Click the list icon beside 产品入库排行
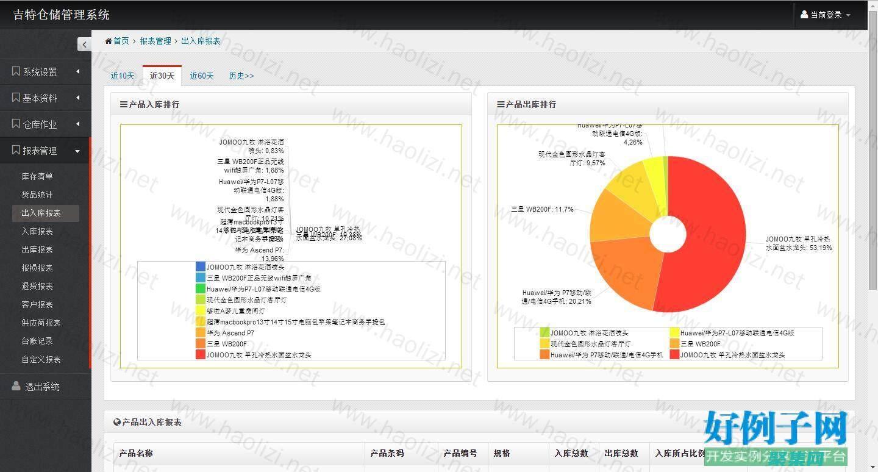Screen dimensions: 878x472 coord(123,104)
